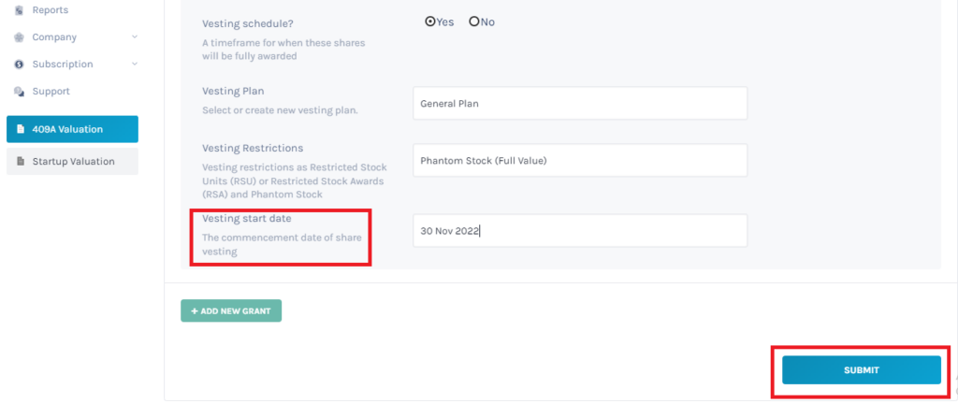Click the Reports sidebar icon
This screenshot has height=404, width=958.
point(19,10)
